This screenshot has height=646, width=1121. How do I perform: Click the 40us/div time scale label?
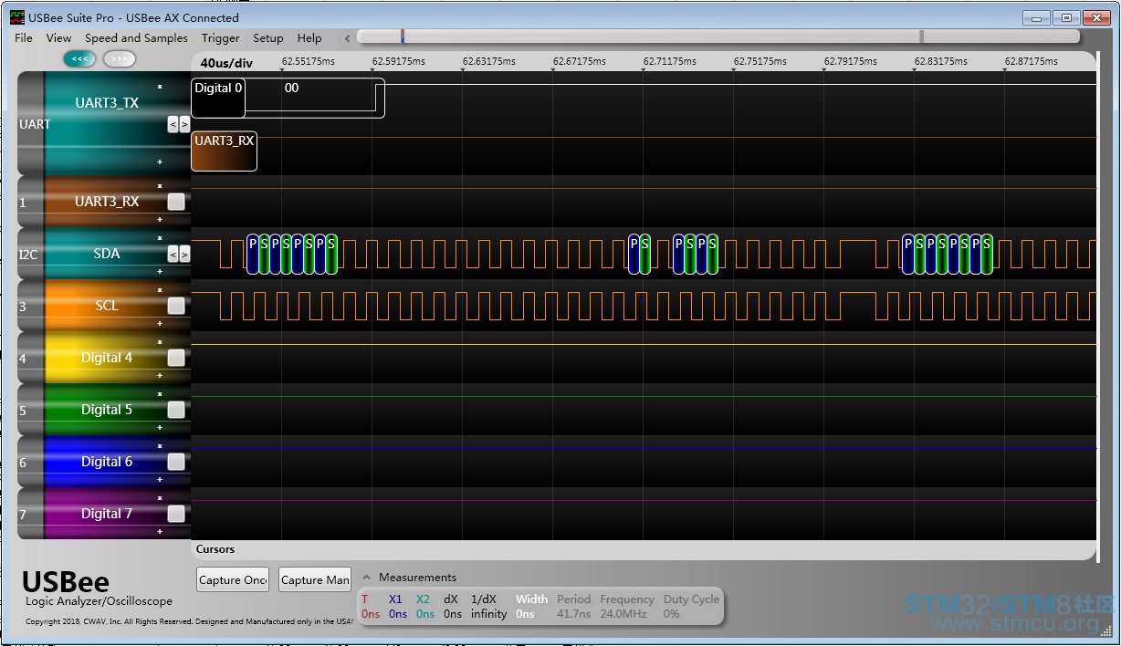(x=226, y=63)
